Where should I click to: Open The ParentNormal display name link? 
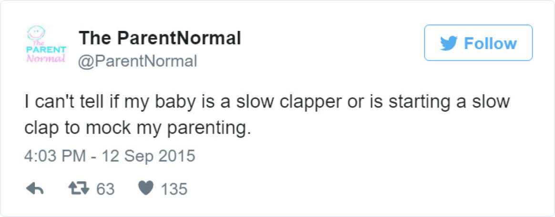(x=160, y=38)
